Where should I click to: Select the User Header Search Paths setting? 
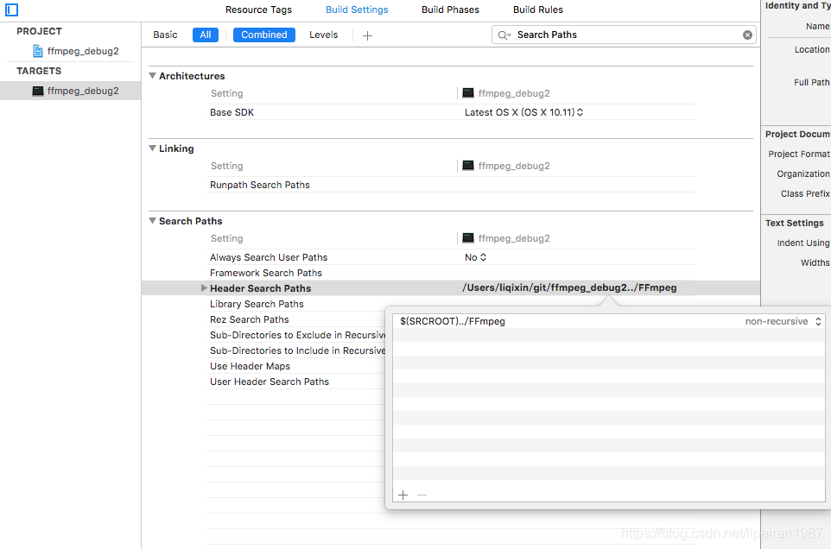[270, 382]
